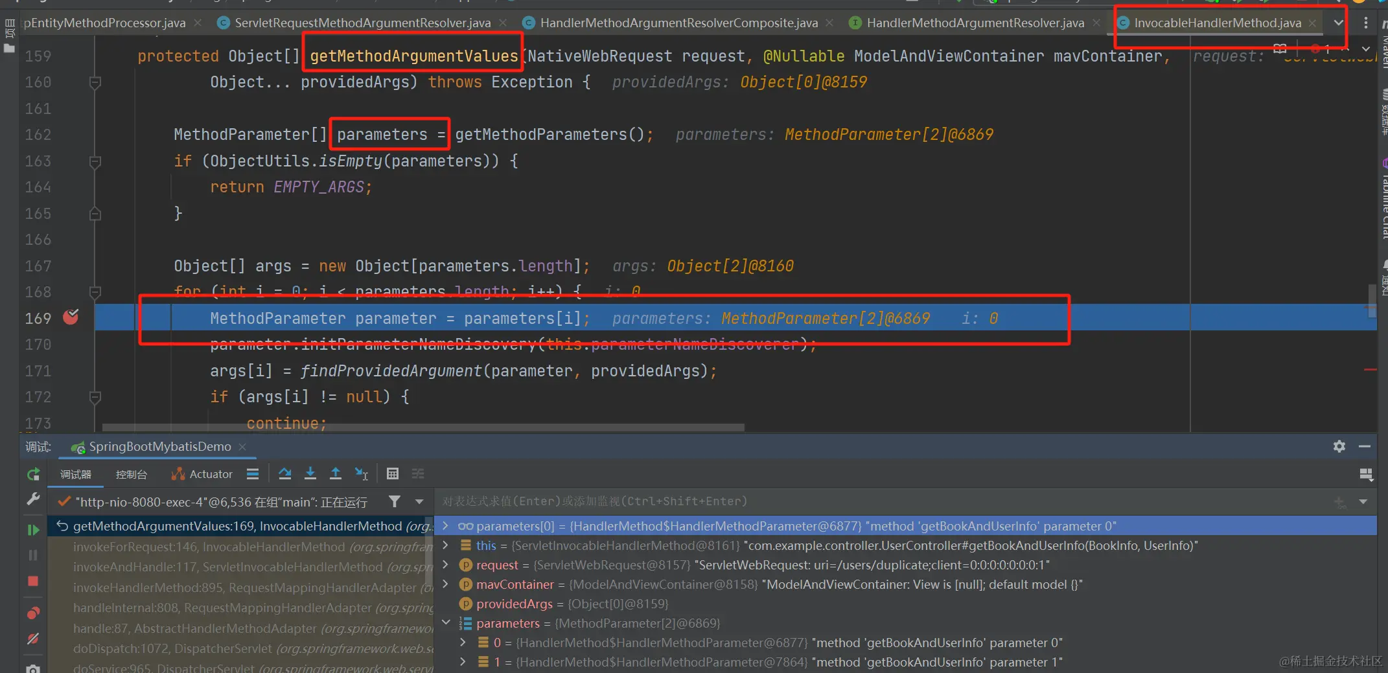The width and height of the screenshot is (1388, 673).
Task: Toggle the breakpoint on line 169
Action: point(71,317)
